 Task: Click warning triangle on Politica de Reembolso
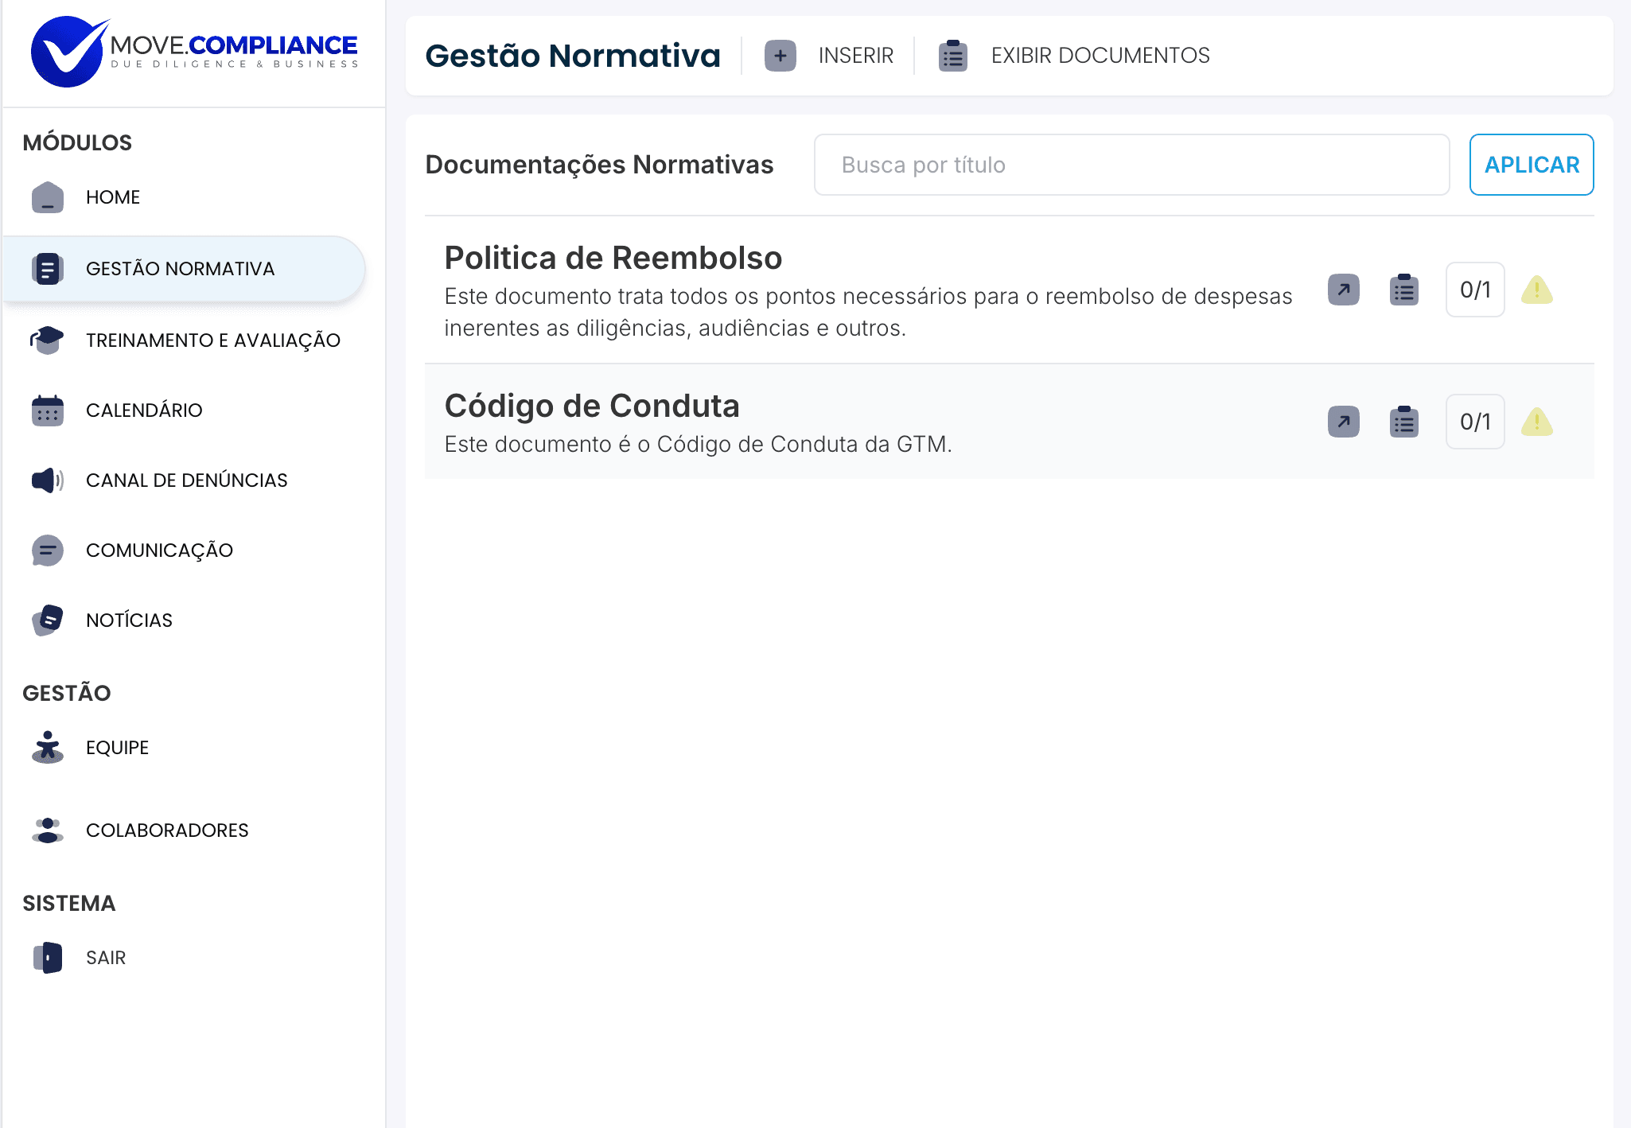coord(1536,290)
